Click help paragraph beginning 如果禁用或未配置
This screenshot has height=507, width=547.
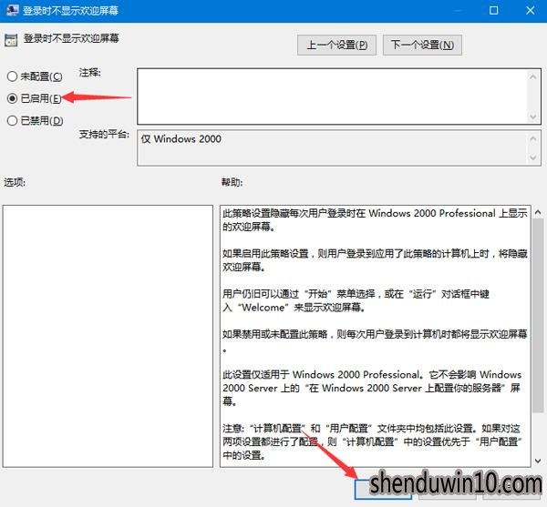coord(375,340)
